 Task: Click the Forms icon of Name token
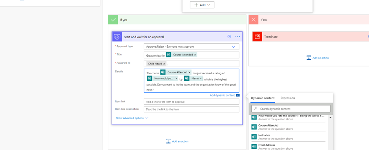point(186,79)
